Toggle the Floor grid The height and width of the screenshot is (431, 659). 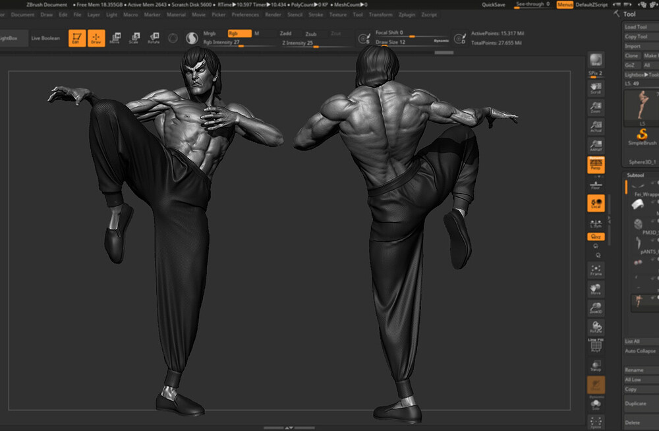596,185
